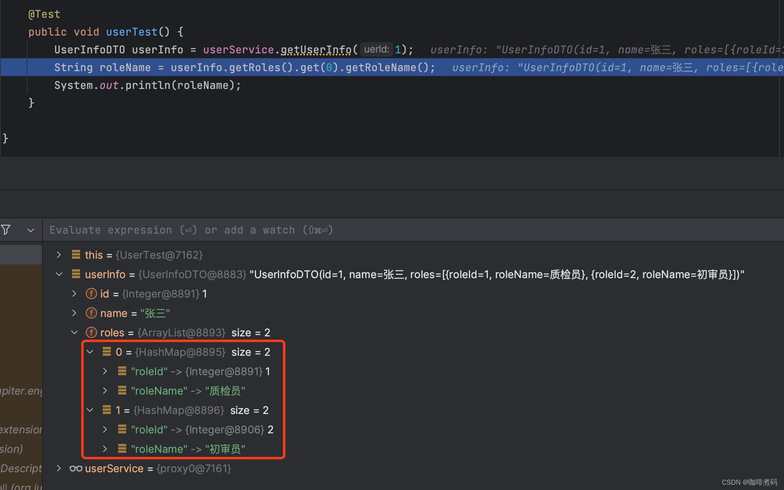Collapse HashMap element 1 in roles
The width and height of the screenshot is (784, 490).
point(90,410)
